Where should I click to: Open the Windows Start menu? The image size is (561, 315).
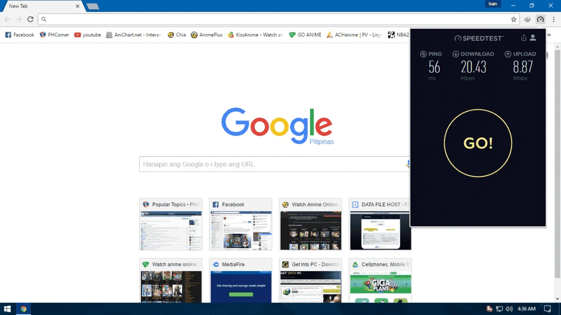7,309
